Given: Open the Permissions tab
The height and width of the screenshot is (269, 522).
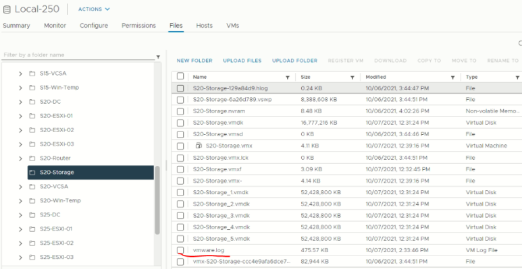Looking at the screenshot, I should click(138, 26).
